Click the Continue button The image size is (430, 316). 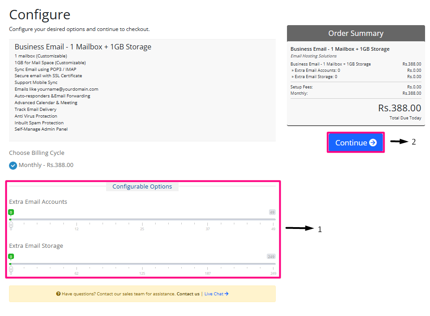click(355, 143)
